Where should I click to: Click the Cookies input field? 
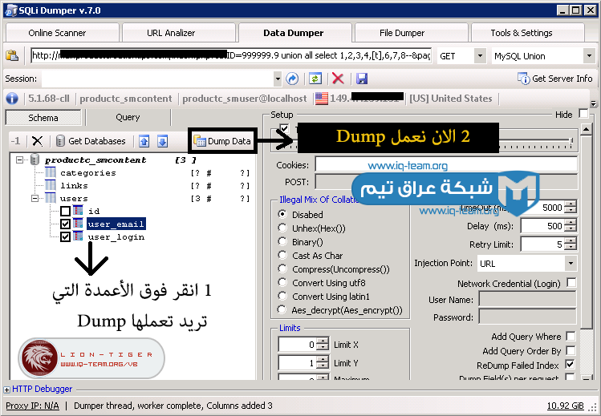pos(446,164)
